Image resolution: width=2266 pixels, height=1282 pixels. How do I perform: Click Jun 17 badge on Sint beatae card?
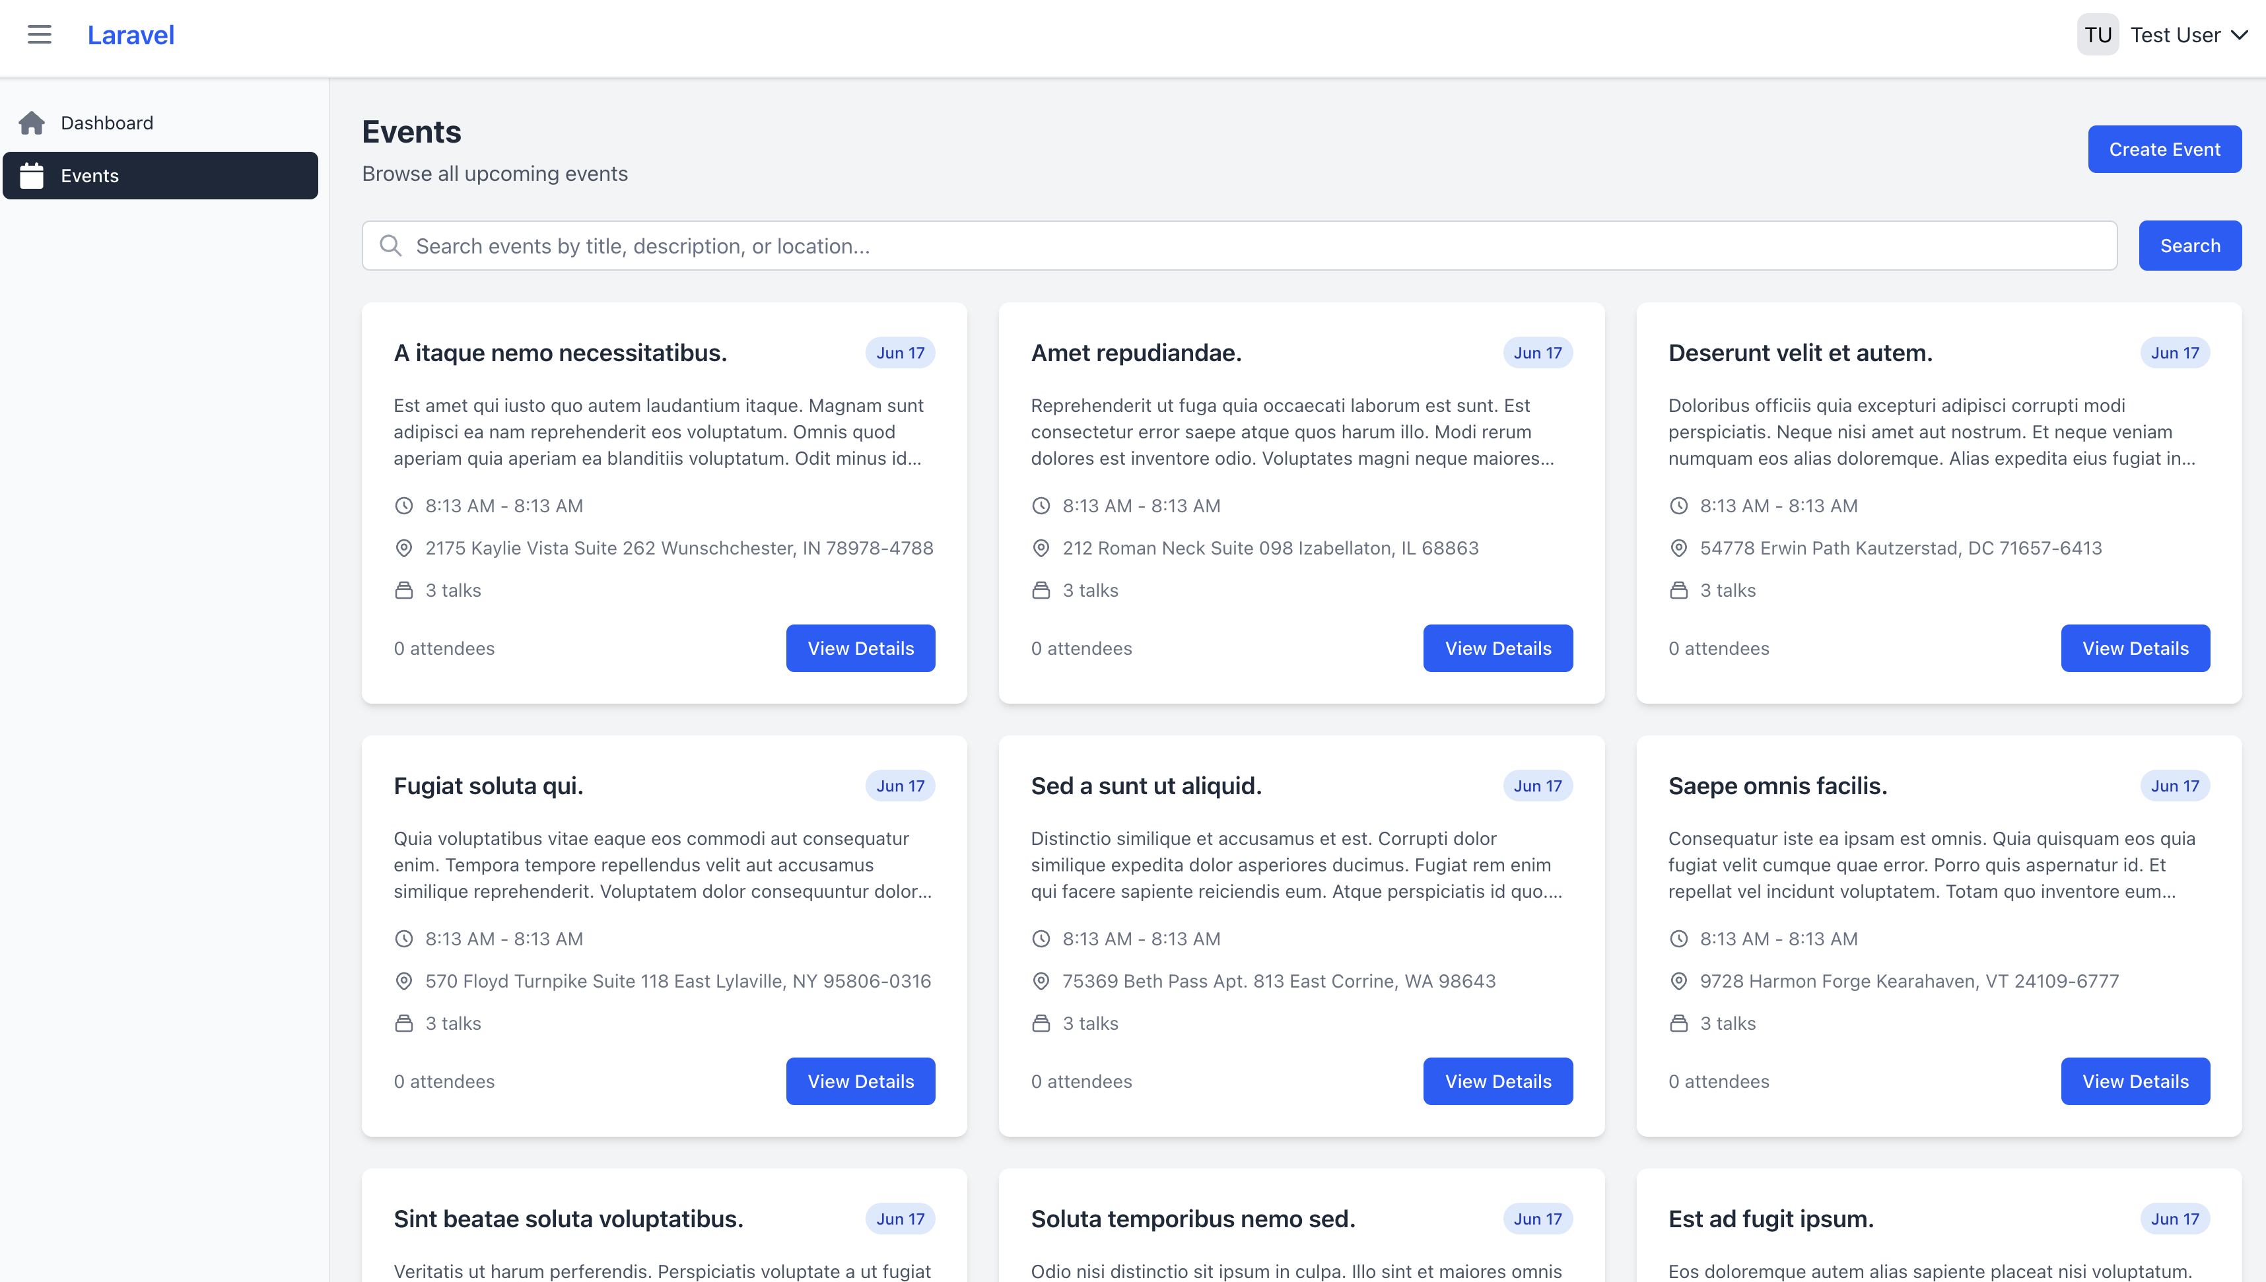click(x=900, y=1219)
